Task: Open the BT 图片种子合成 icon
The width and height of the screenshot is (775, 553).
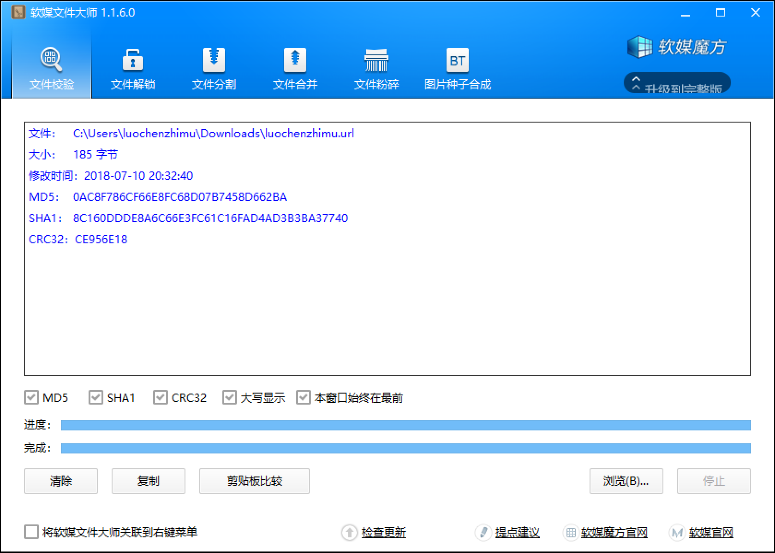Action: pyautogui.click(x=457, y=60)
